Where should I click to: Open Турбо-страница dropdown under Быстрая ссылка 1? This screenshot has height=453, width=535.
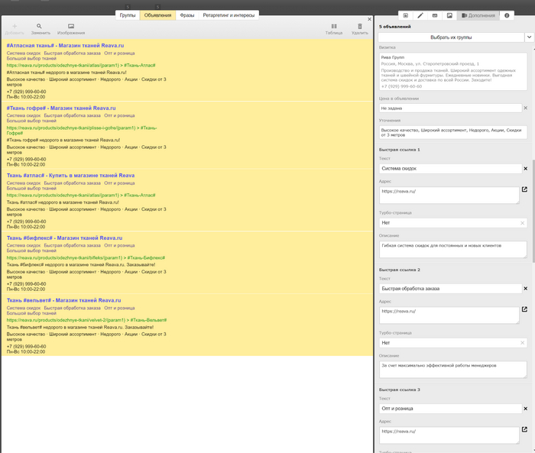(452, 223)
